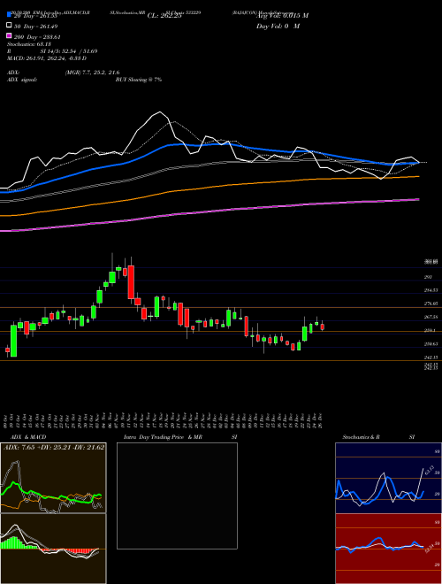442x584 pixels.
Task: Click the white 50 Day legend swatch
Action: (x=9, y=26)
